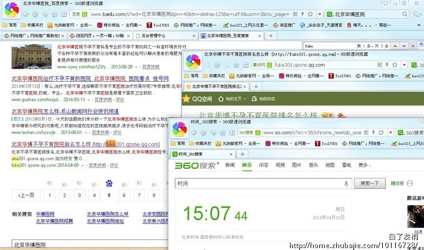This screenshot has height=250, width=424.
Task: Refresh the fuke201.qzone.qq.com window
Action: pos(217,65)
